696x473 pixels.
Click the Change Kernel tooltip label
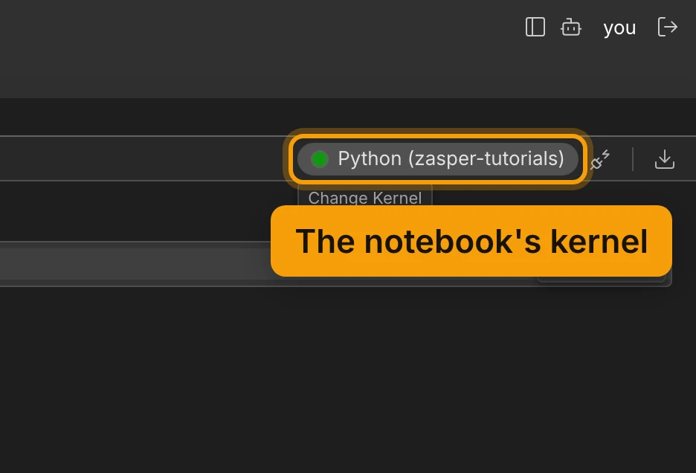364,196
